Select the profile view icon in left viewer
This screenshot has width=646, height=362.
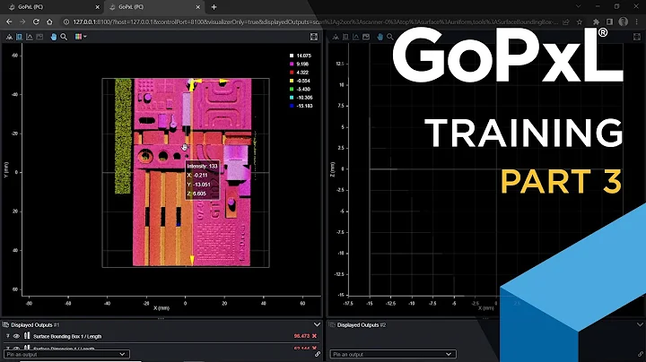pyautogui.click(x=30, y=37)
